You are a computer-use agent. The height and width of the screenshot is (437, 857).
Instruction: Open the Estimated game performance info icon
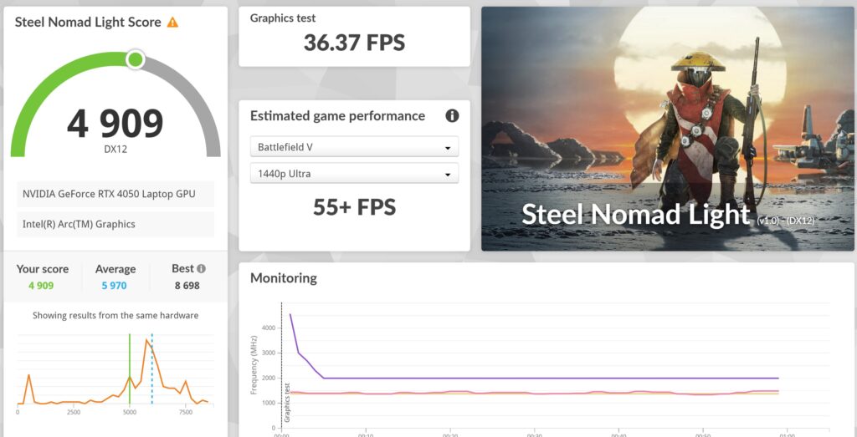[x=452, y=115]
